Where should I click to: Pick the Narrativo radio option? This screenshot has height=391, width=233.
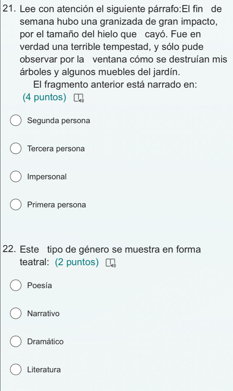tap(16, 314)
